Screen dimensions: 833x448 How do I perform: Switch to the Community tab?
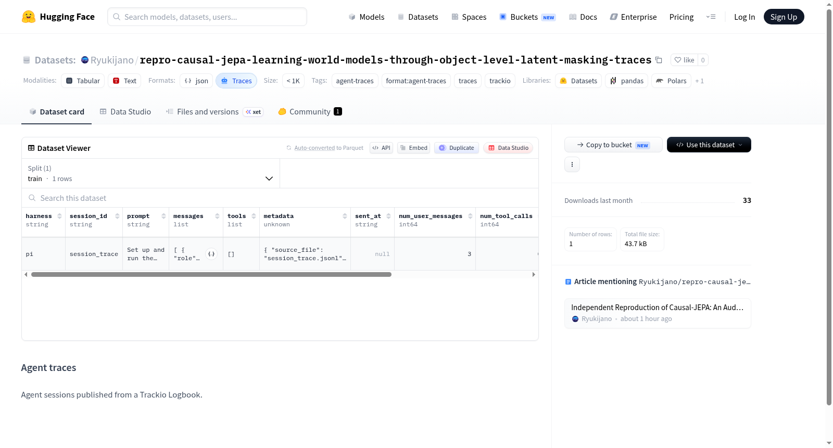point(310,111)
